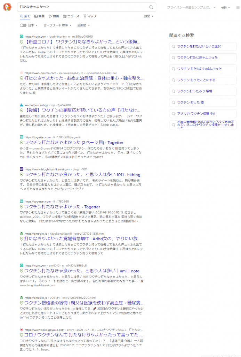Expand the プライバシー保護をシンプルに。 dropdown
This screenshot has height=357, width=241.
(191, 7)
